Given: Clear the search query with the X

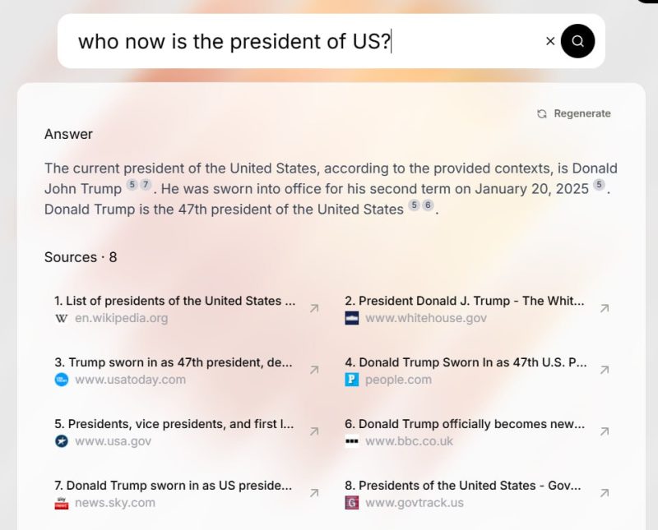Looking at the screenshot, I should [549, 41].
